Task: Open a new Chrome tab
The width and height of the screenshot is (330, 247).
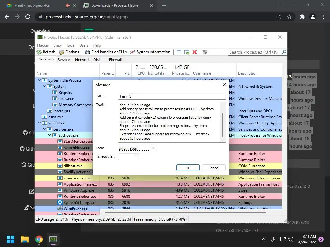Action: pyautogui.click(x=164, y=5)
